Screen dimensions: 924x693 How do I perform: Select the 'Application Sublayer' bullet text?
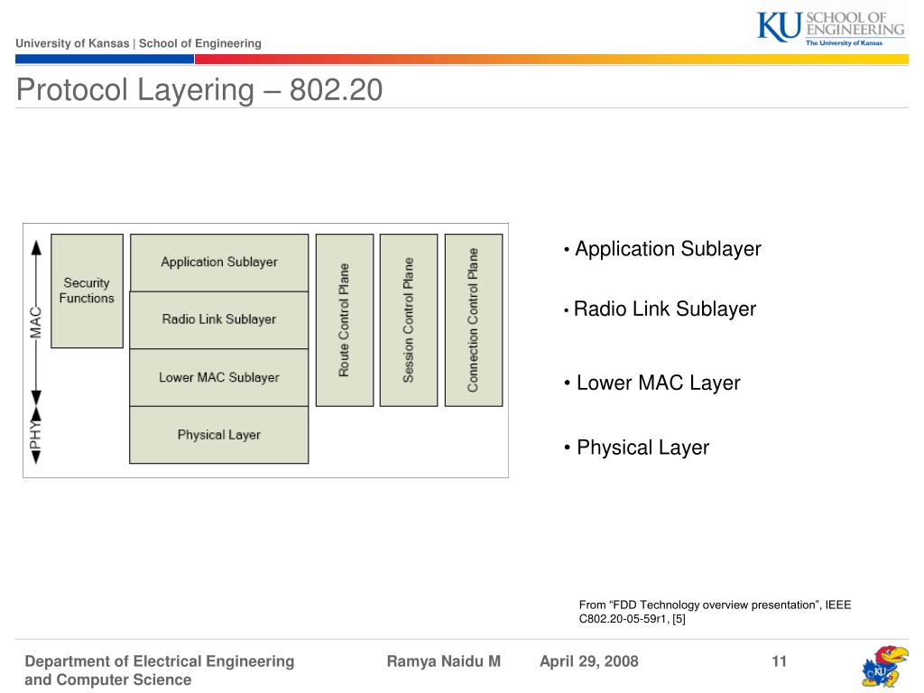pos(668,249)
